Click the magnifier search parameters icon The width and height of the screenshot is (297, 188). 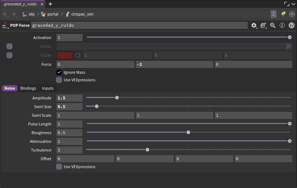click(x=273, y=25)
